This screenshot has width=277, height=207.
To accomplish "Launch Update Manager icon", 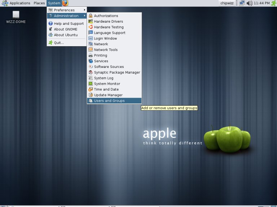I will 91,95.
